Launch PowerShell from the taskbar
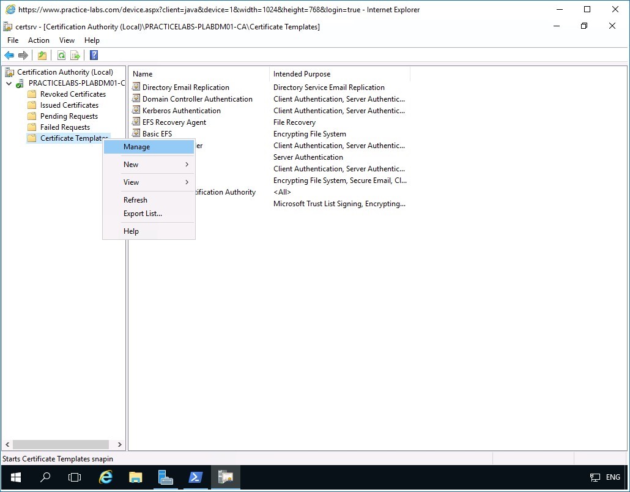Screen dimensions: 630x492 196,477
